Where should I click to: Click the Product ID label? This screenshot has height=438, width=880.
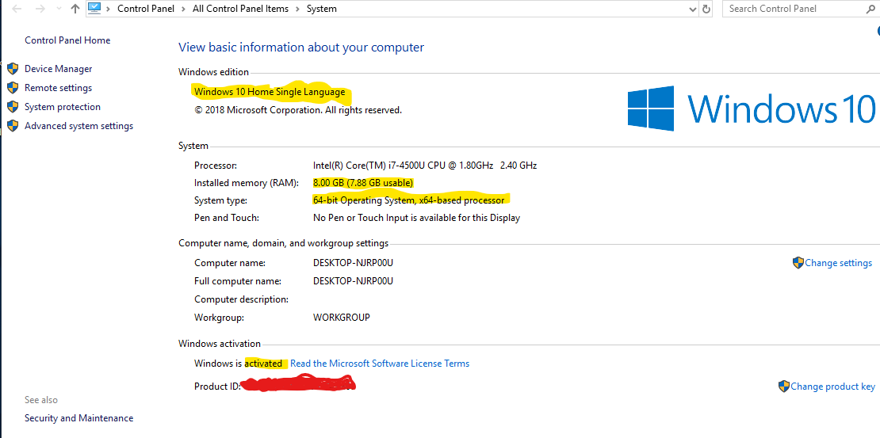(x=217, y=387)
